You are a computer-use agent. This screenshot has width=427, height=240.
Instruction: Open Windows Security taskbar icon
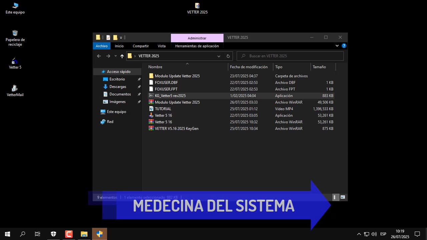pyautogui.click(x=53, y=234)
